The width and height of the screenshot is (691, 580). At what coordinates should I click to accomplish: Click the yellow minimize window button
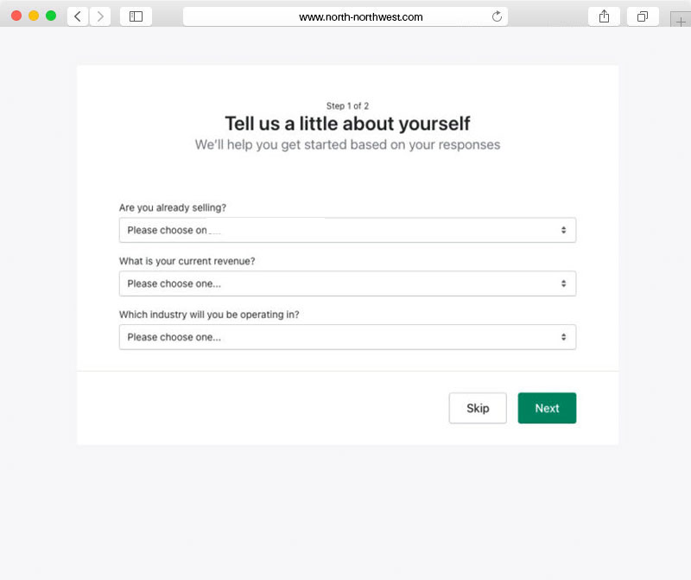point(34,16)
